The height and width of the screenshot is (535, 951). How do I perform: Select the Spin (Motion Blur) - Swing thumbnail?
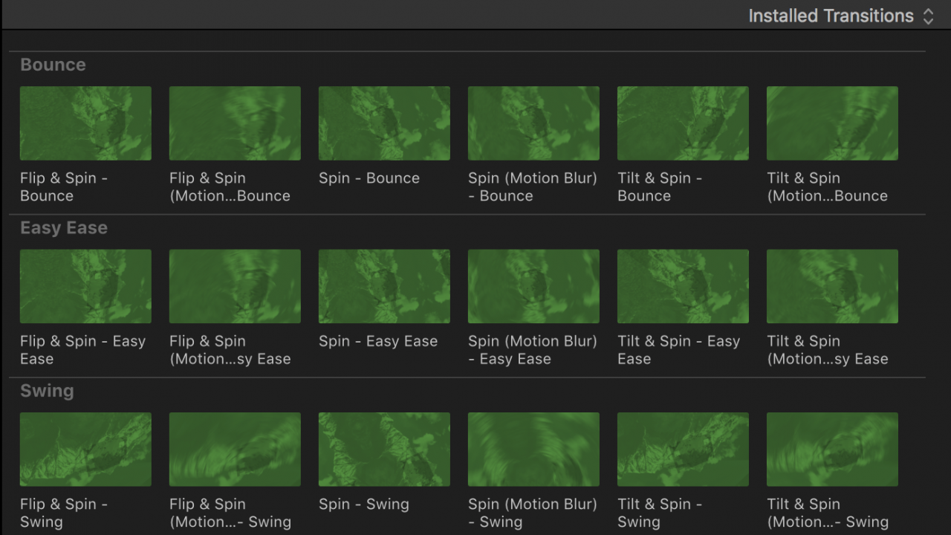coord(533,450)
